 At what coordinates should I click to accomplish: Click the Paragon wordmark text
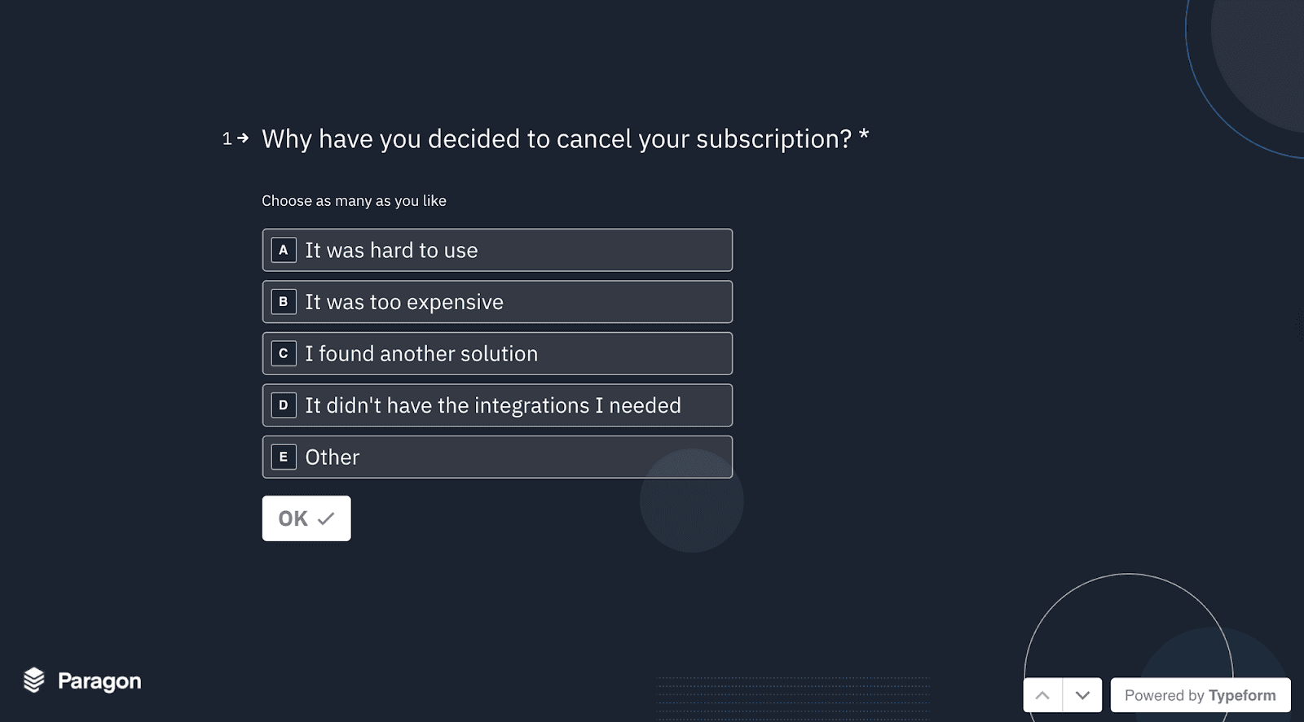tap(99, 681)
